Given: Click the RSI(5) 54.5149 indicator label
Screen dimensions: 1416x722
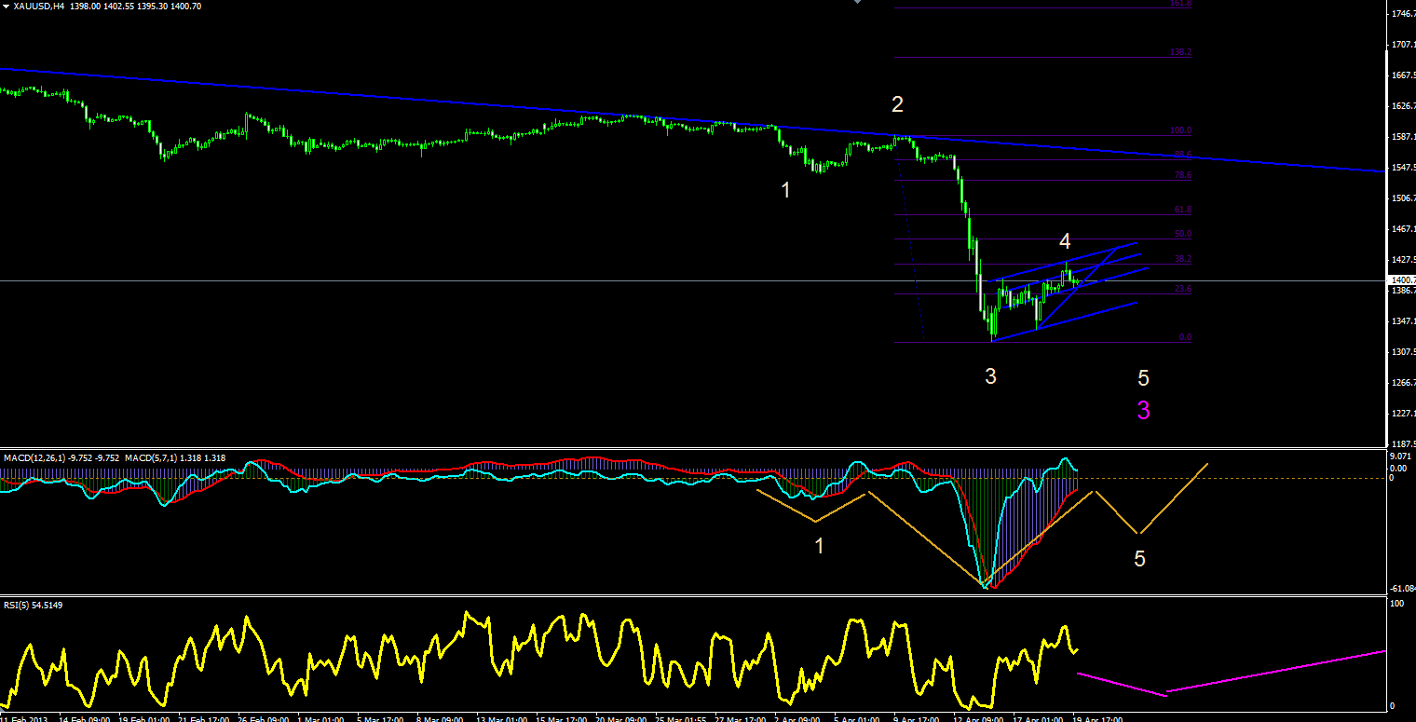Looking at the screenshot, I should click(33, 605).
